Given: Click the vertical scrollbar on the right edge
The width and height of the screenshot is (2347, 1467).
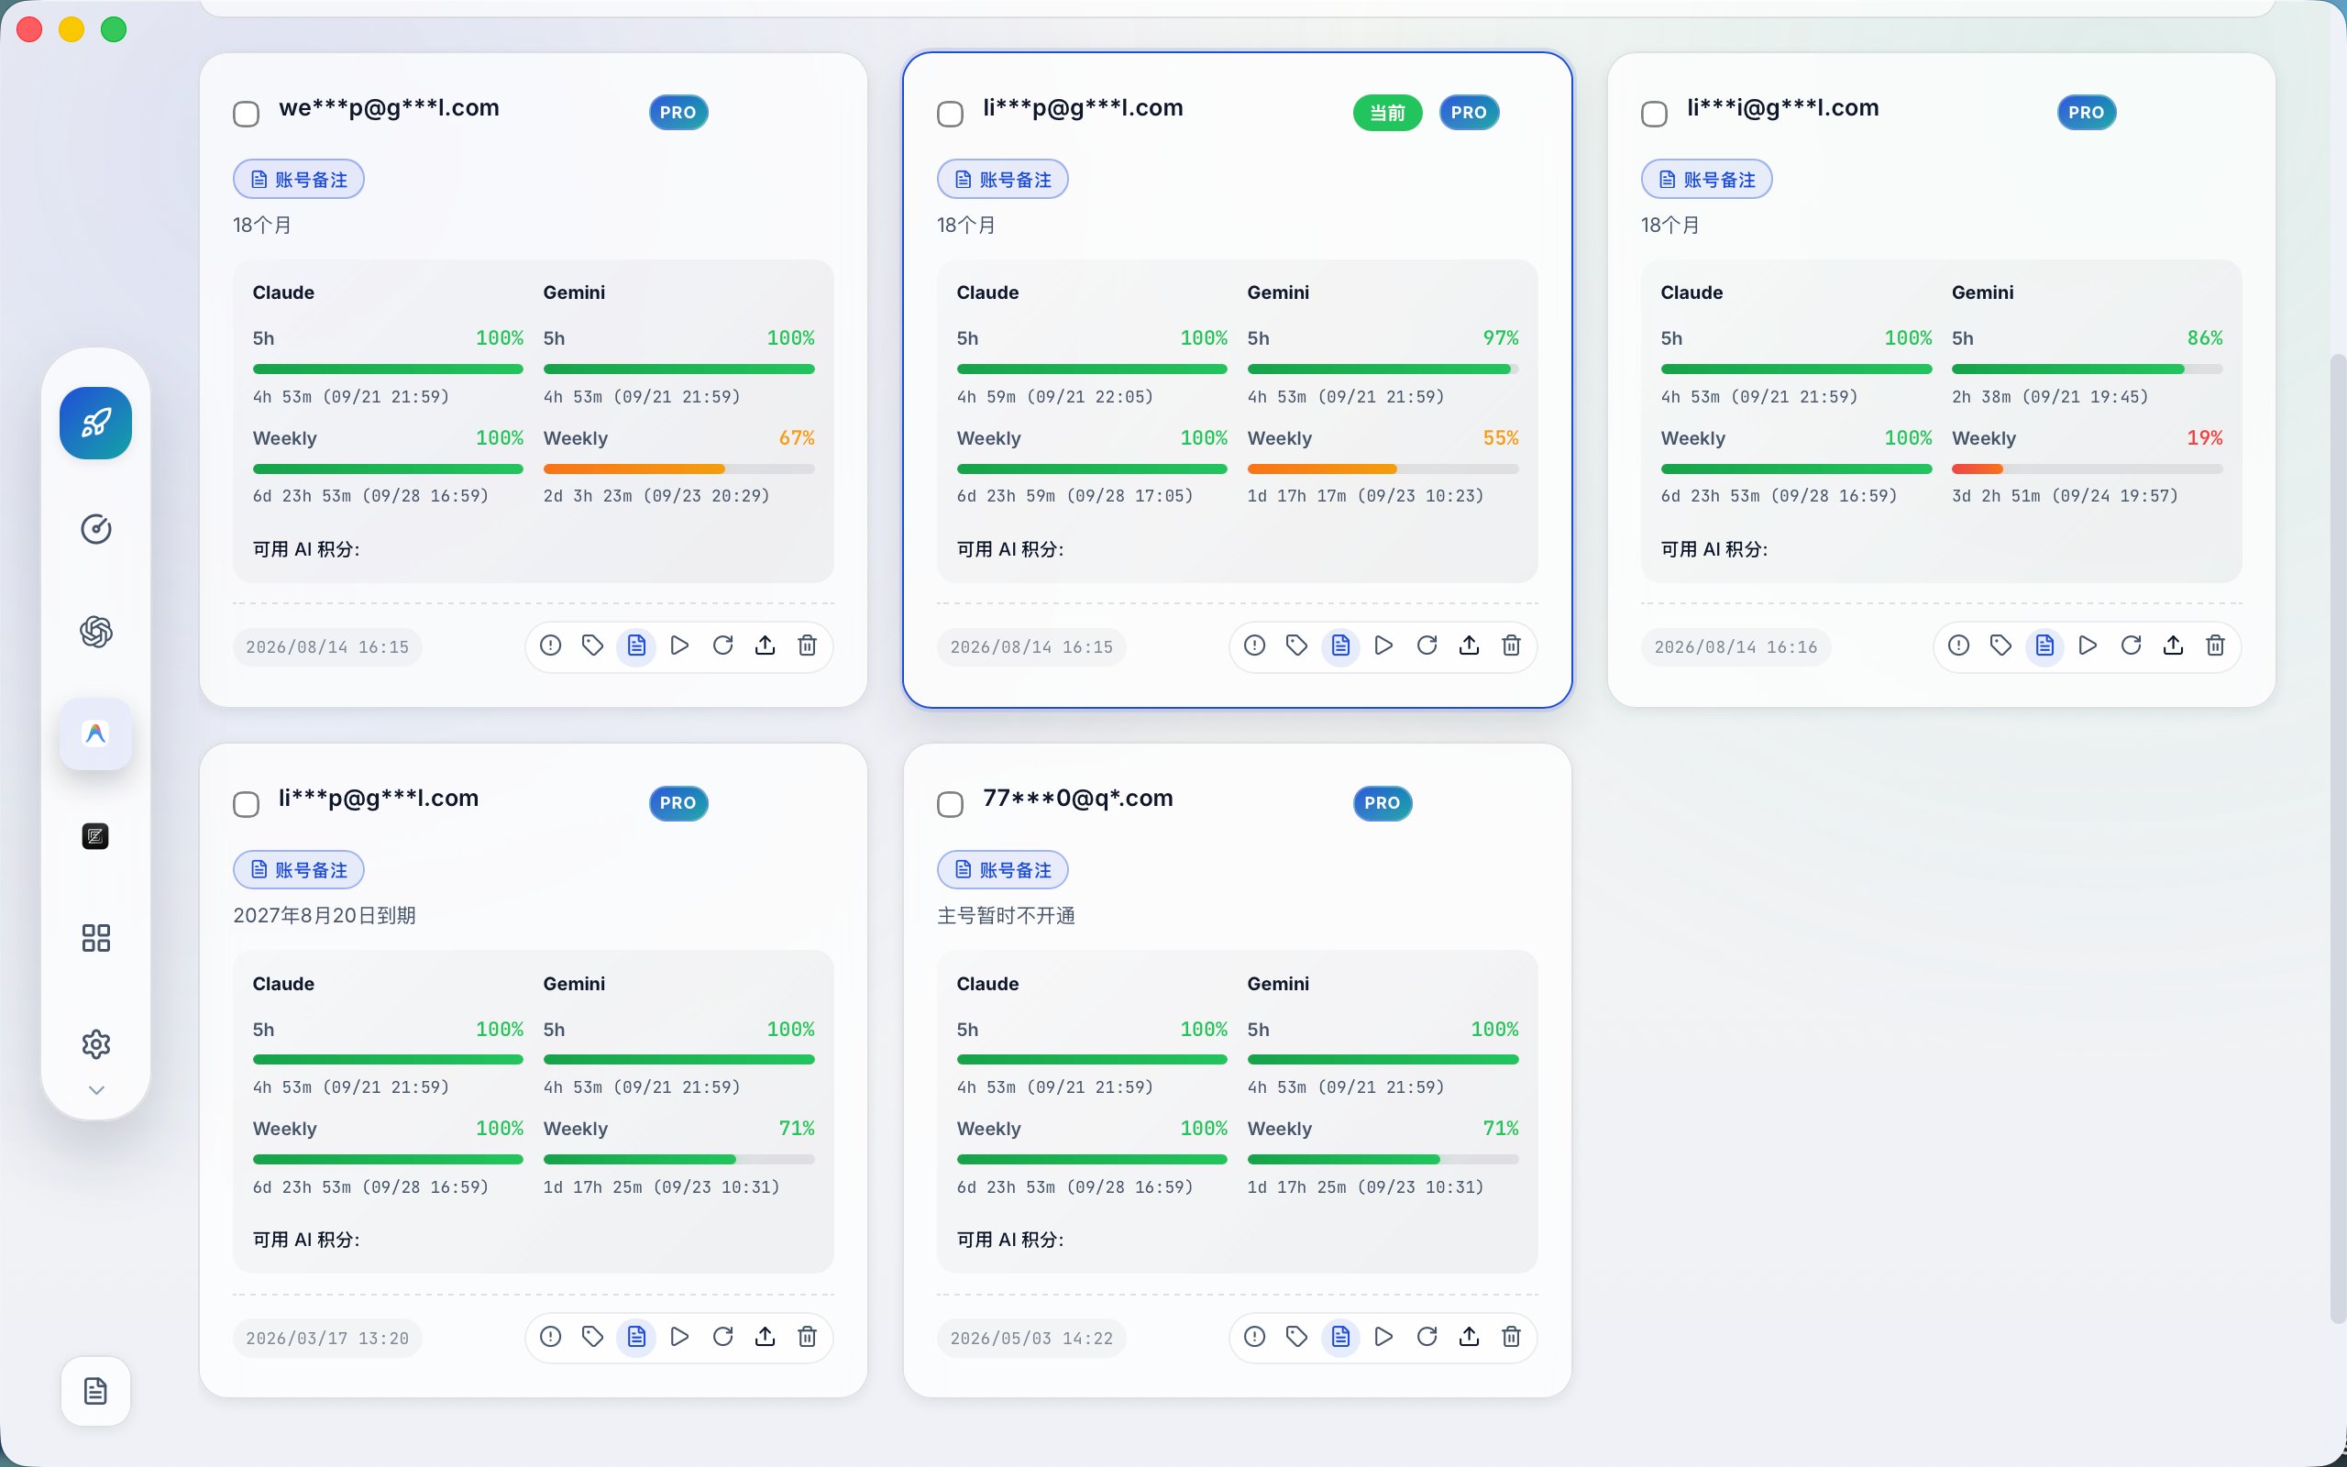Looking at the screenshot, I should pyautogui.click(x=2337, y=838).
